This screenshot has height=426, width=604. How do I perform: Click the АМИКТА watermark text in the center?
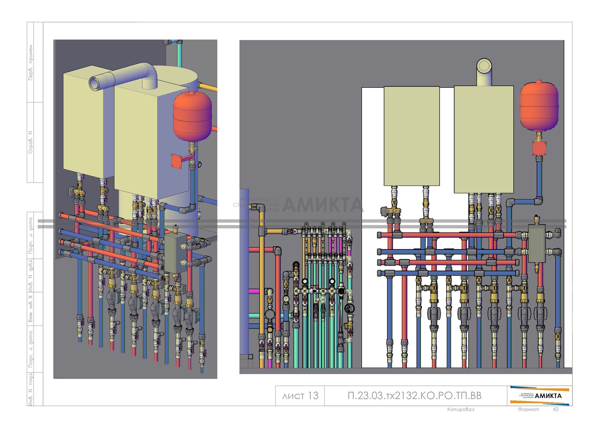pos(322,205)
